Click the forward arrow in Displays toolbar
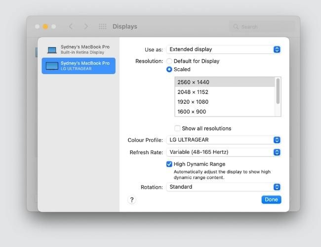 pyautogui.click(x=86, y=26)
